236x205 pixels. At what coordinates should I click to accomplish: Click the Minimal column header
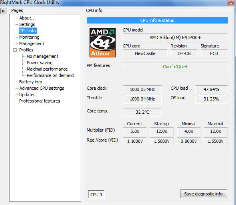coord(188,124)
